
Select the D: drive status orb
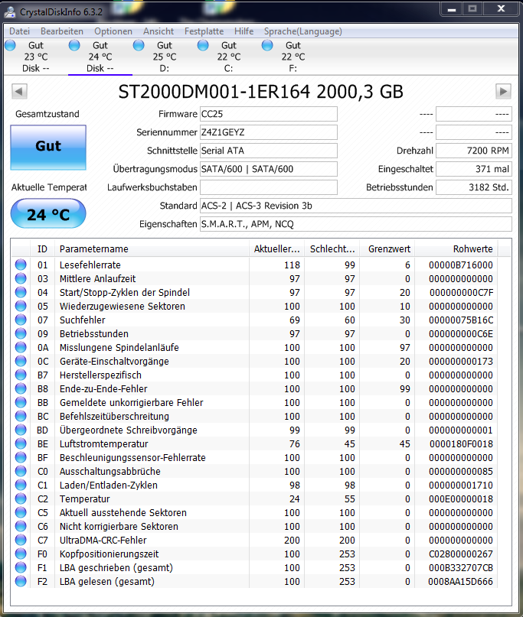[139, 45]
